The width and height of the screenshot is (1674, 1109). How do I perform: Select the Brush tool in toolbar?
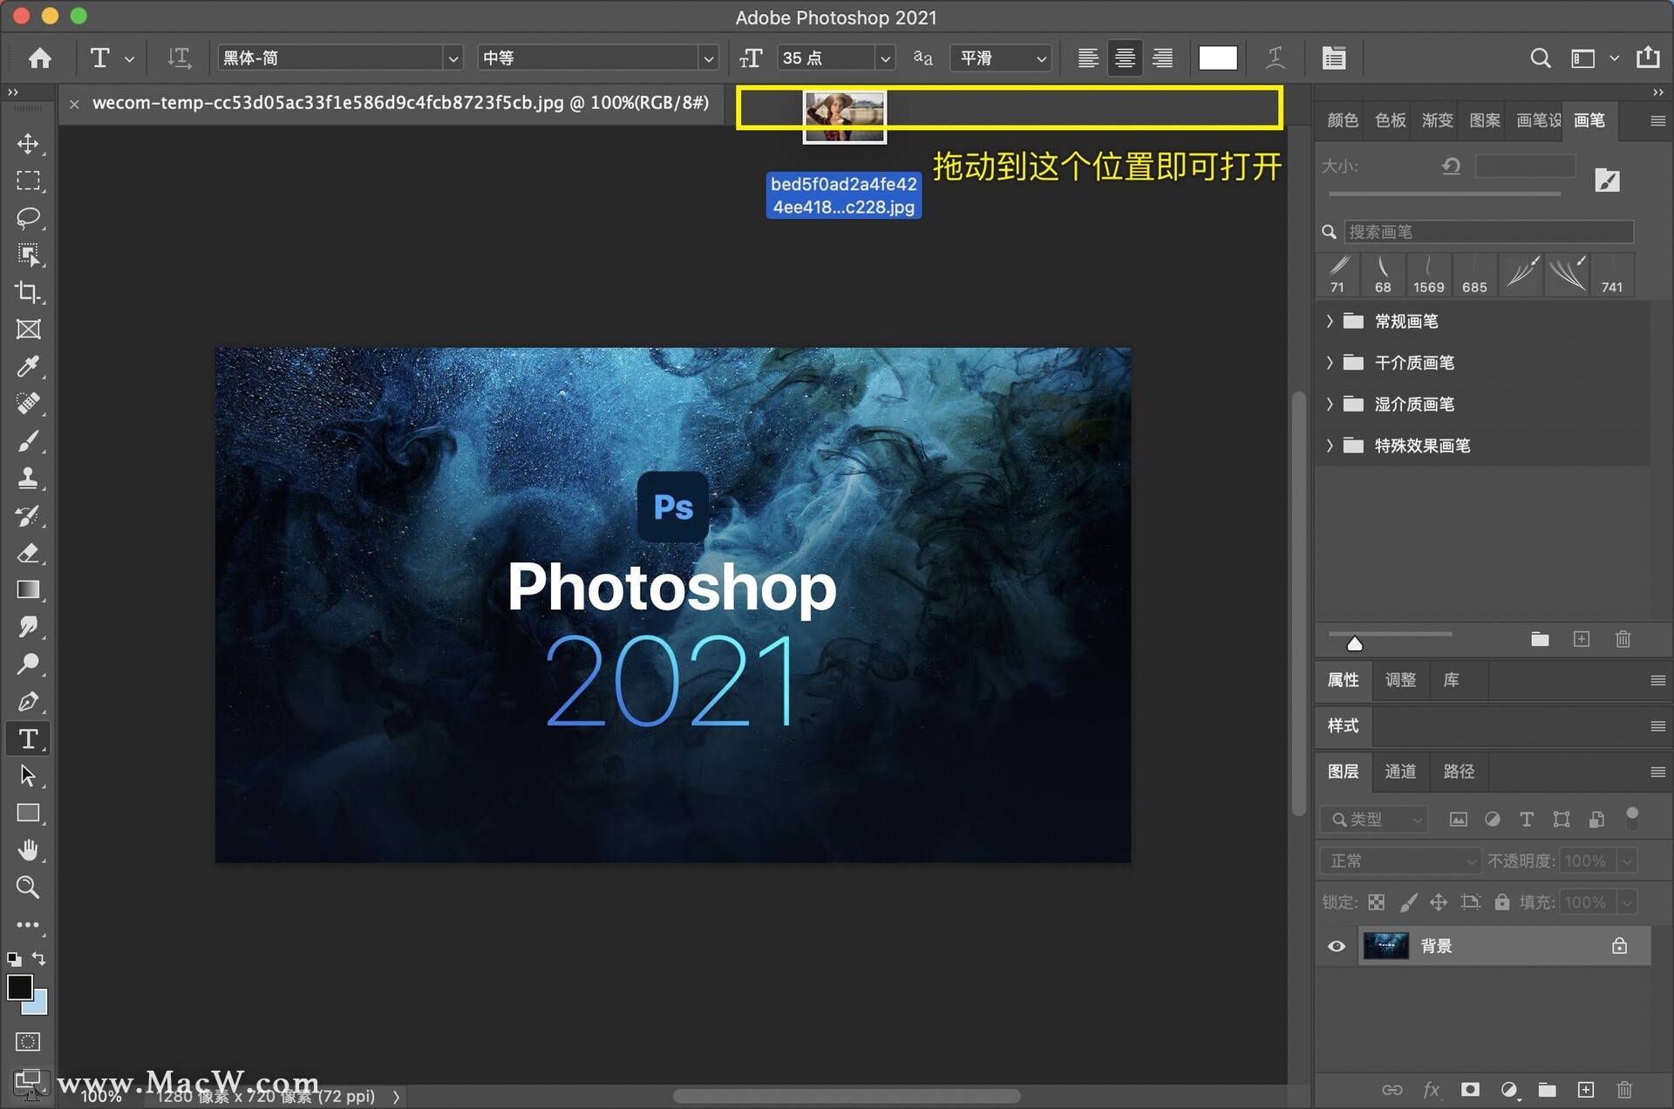(x=28, y=440)
